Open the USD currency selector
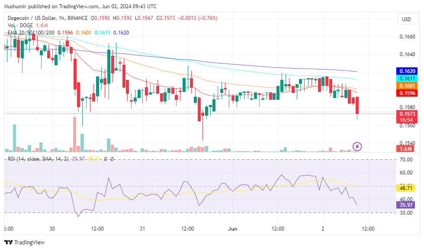 [x=406, y=19]
